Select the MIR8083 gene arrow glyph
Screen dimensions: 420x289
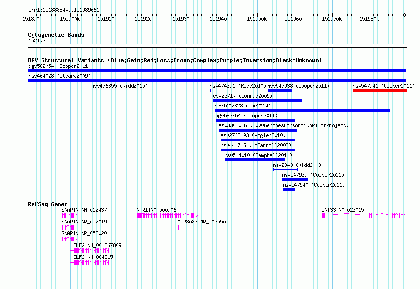(176, 227)
